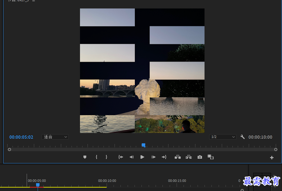Open the button editor plus icon
Screen dimensions: 282x191
pos(272,158)
